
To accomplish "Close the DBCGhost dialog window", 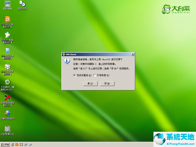I will tap(133, 54).
